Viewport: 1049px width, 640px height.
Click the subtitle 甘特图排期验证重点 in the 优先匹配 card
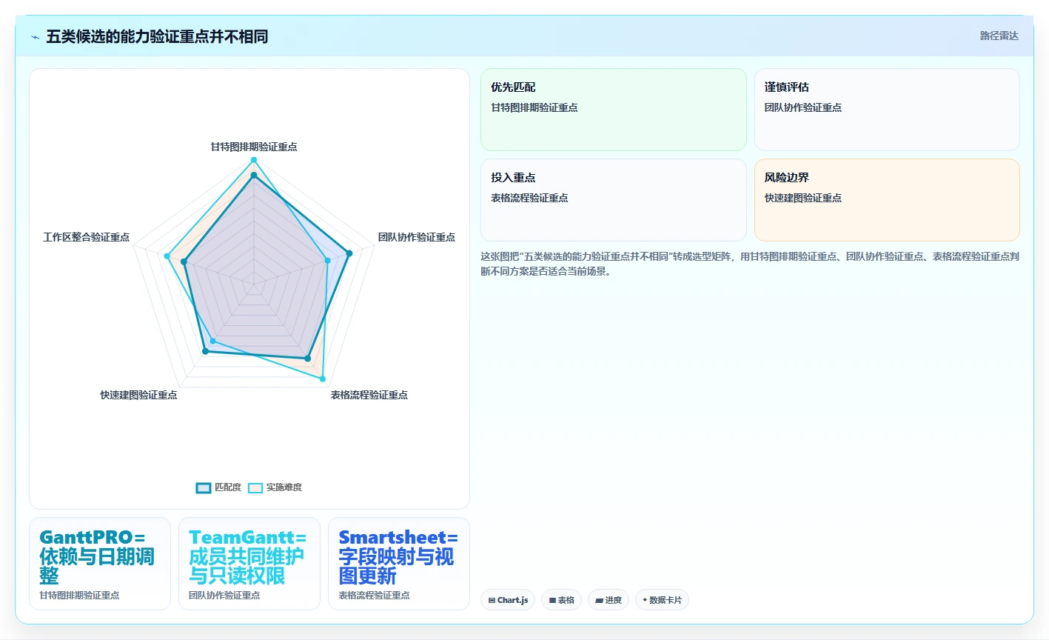534,107
